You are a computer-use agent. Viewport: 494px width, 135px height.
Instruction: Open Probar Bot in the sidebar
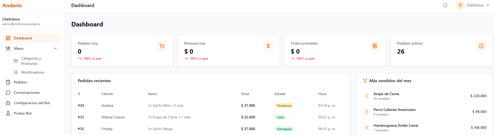pos(23,113)
